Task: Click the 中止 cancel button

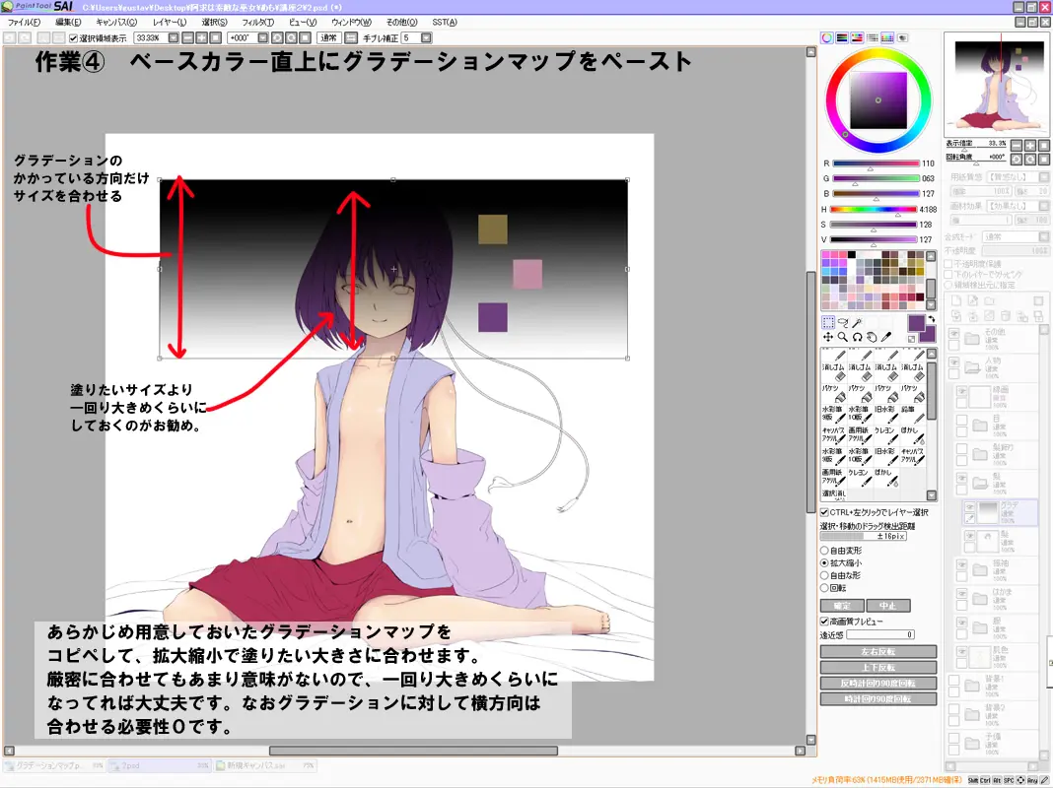Action: click(x=887, y=606)
